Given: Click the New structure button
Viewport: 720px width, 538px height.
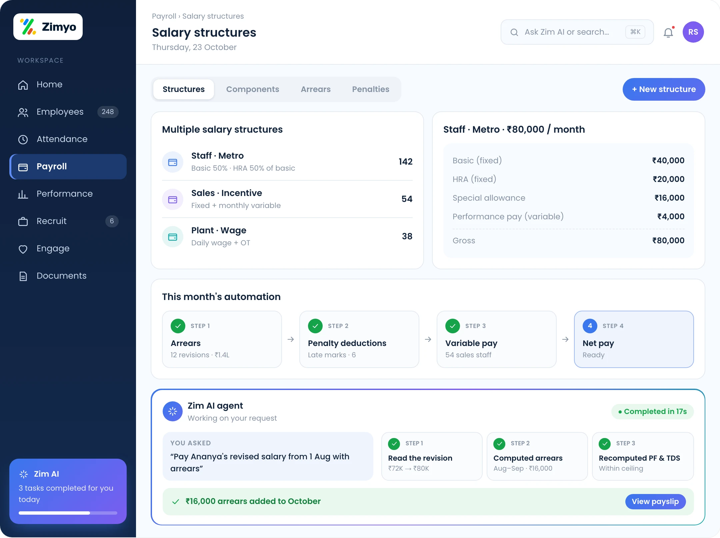Looking at the screenshot, I should pyautogui.click(x=664, y=89).
